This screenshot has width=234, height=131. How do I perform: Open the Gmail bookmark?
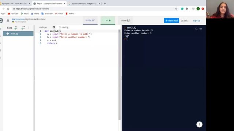(59, 14)
